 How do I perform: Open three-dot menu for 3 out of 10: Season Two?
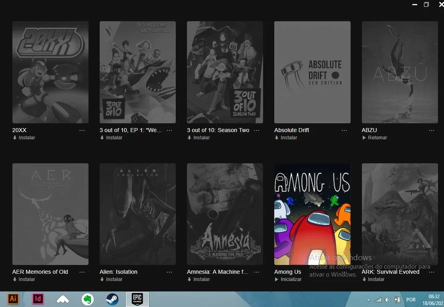(x=257, y=130)
